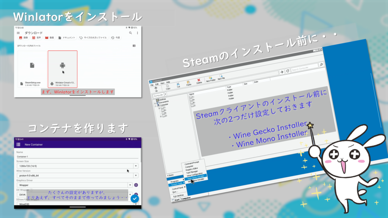Open the New Container hamburger menu
Image resolution: width=388 pixels, height=218 pixels.
18,145
